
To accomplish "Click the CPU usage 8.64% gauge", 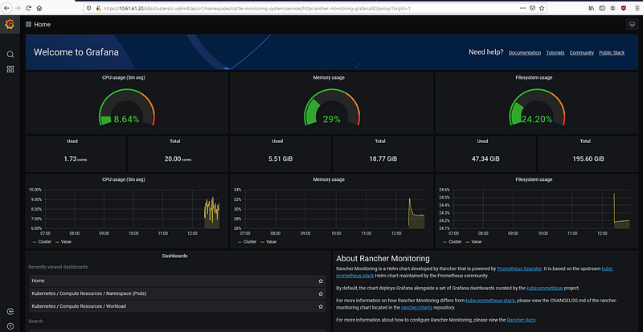I will [x=127, y=108].
